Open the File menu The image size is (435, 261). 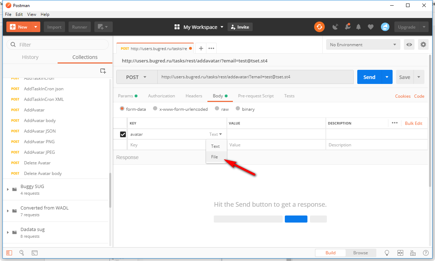click(x=8, y=14)
